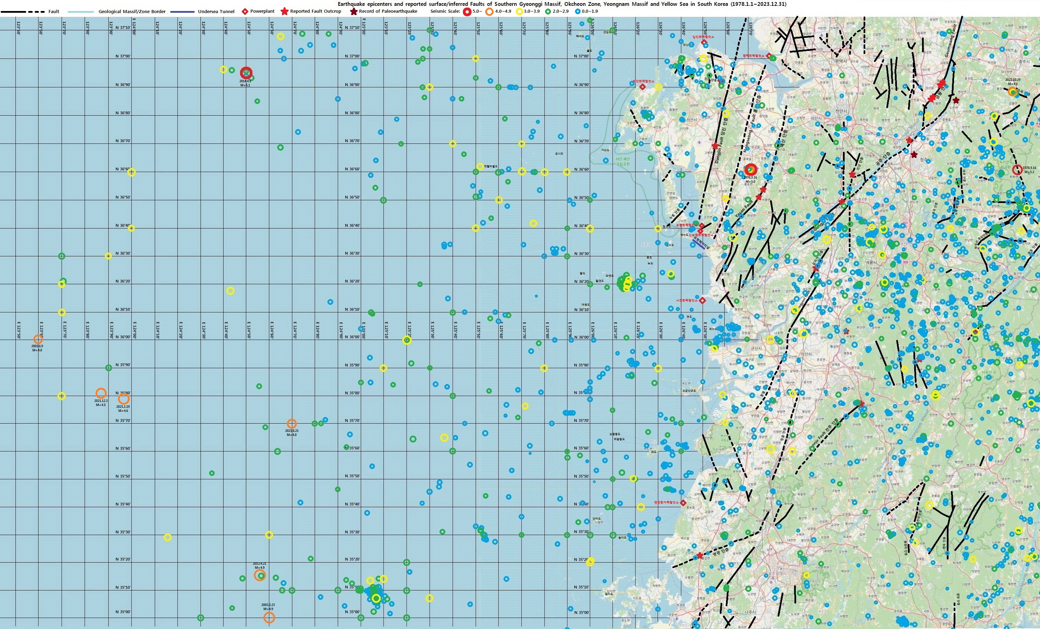Click the 2021.8.21 M=4.0 orange epicenter
Image resolution: width=1040 pixels, height=629 pixels.
point(292,423)
